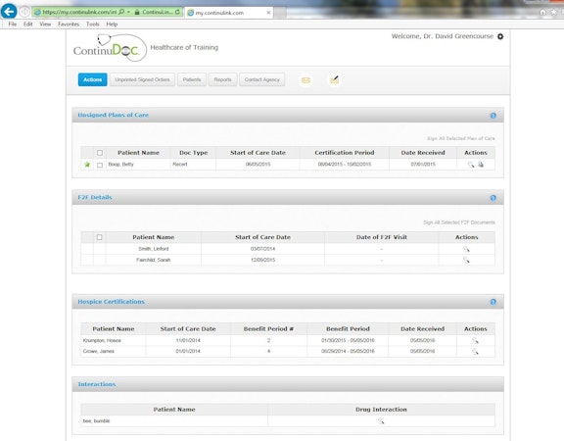
Task: Open help for Hospice Certifications section
Action: tap(493, 302)
